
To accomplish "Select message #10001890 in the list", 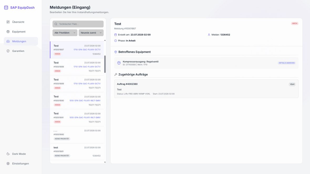I will (x=77, y=101).
